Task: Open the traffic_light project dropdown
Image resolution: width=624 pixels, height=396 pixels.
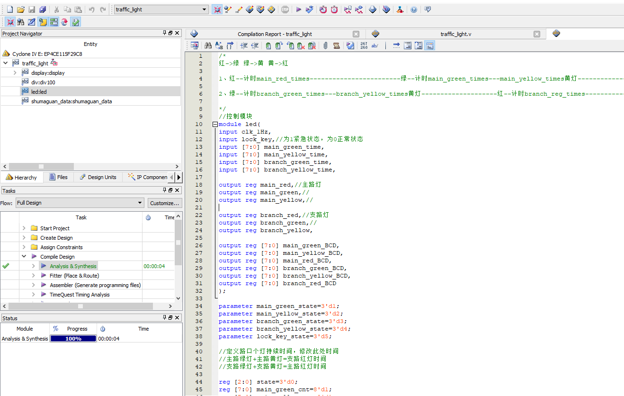Action: [161, 9]
